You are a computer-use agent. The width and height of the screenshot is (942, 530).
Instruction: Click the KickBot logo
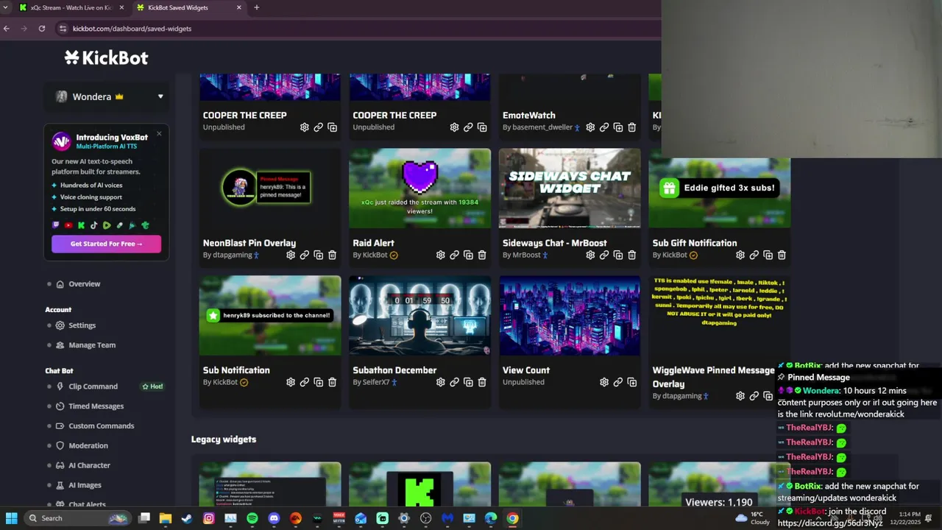[x=106, y=57]
